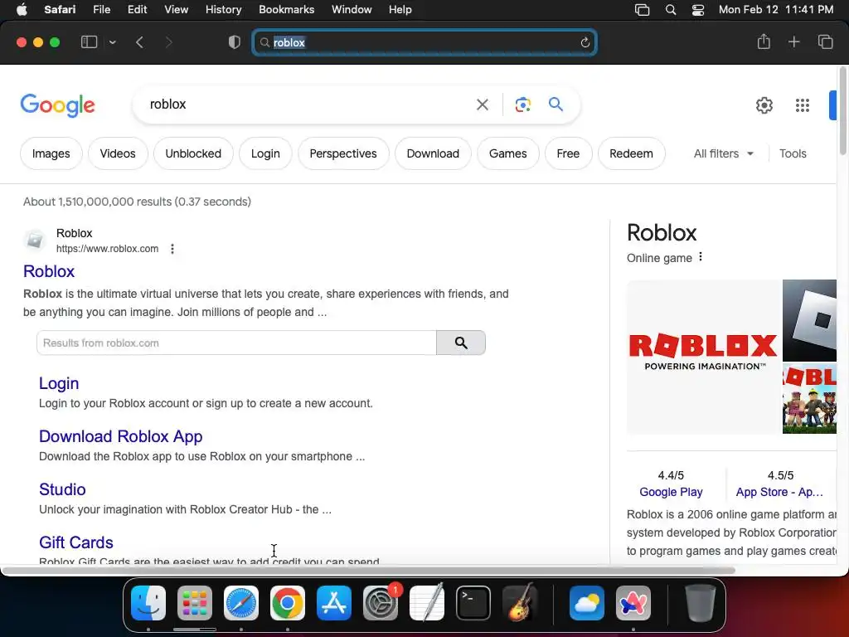Open Control Center in menu bar

point(698,10)
